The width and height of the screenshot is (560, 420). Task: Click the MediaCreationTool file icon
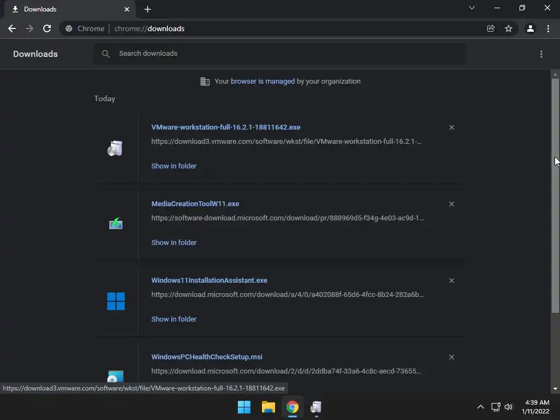116,224
